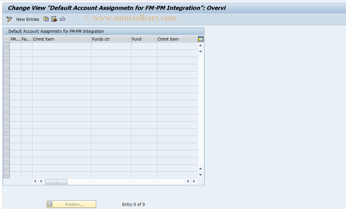
Task: Select the Fund column header
Action: pos(144,39)
